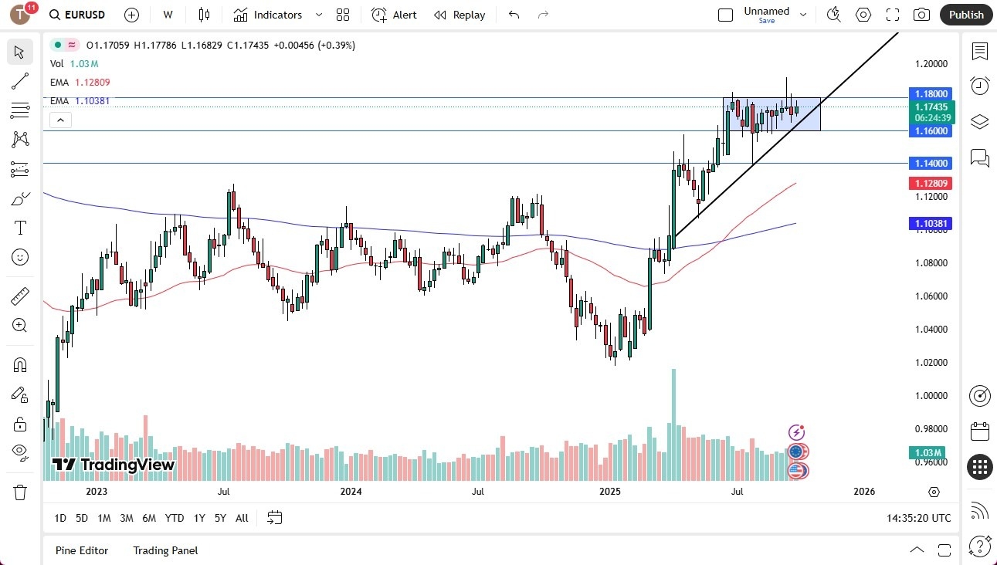The height and width of the screenshot is (565, 997).
Task: Click Save under the Unnamed layout
Action: [766, 21]
